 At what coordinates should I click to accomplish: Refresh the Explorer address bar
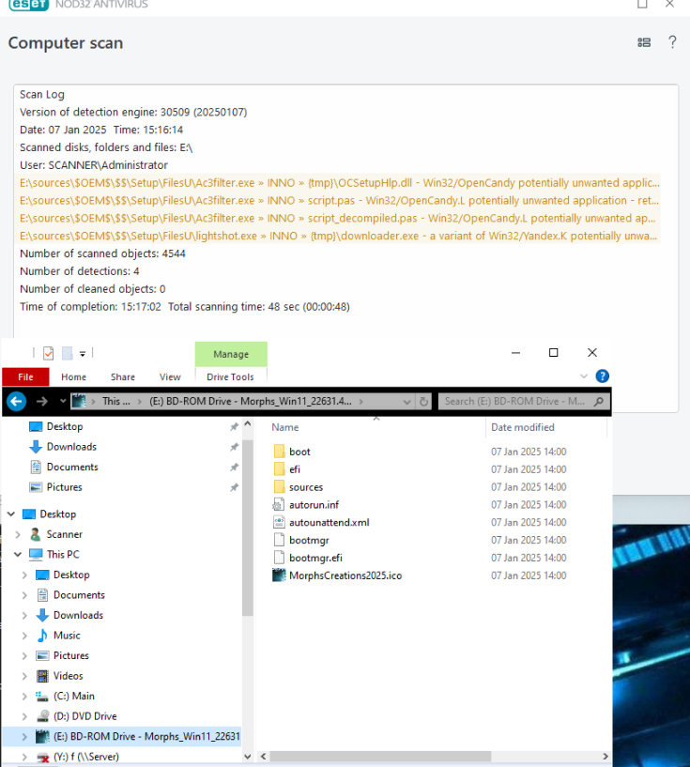[x=423, y=402]
